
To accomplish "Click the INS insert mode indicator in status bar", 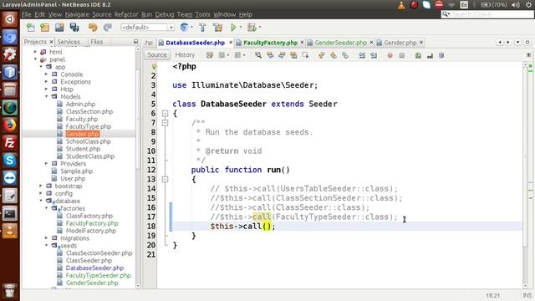I will [527, 295].
